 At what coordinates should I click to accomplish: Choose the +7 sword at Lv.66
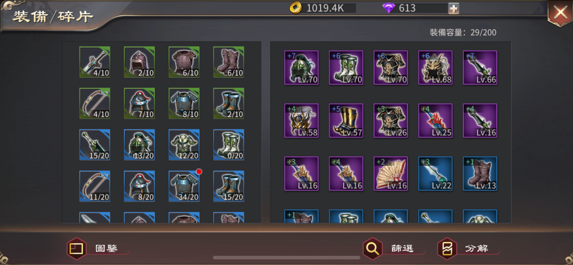(480, 68)
